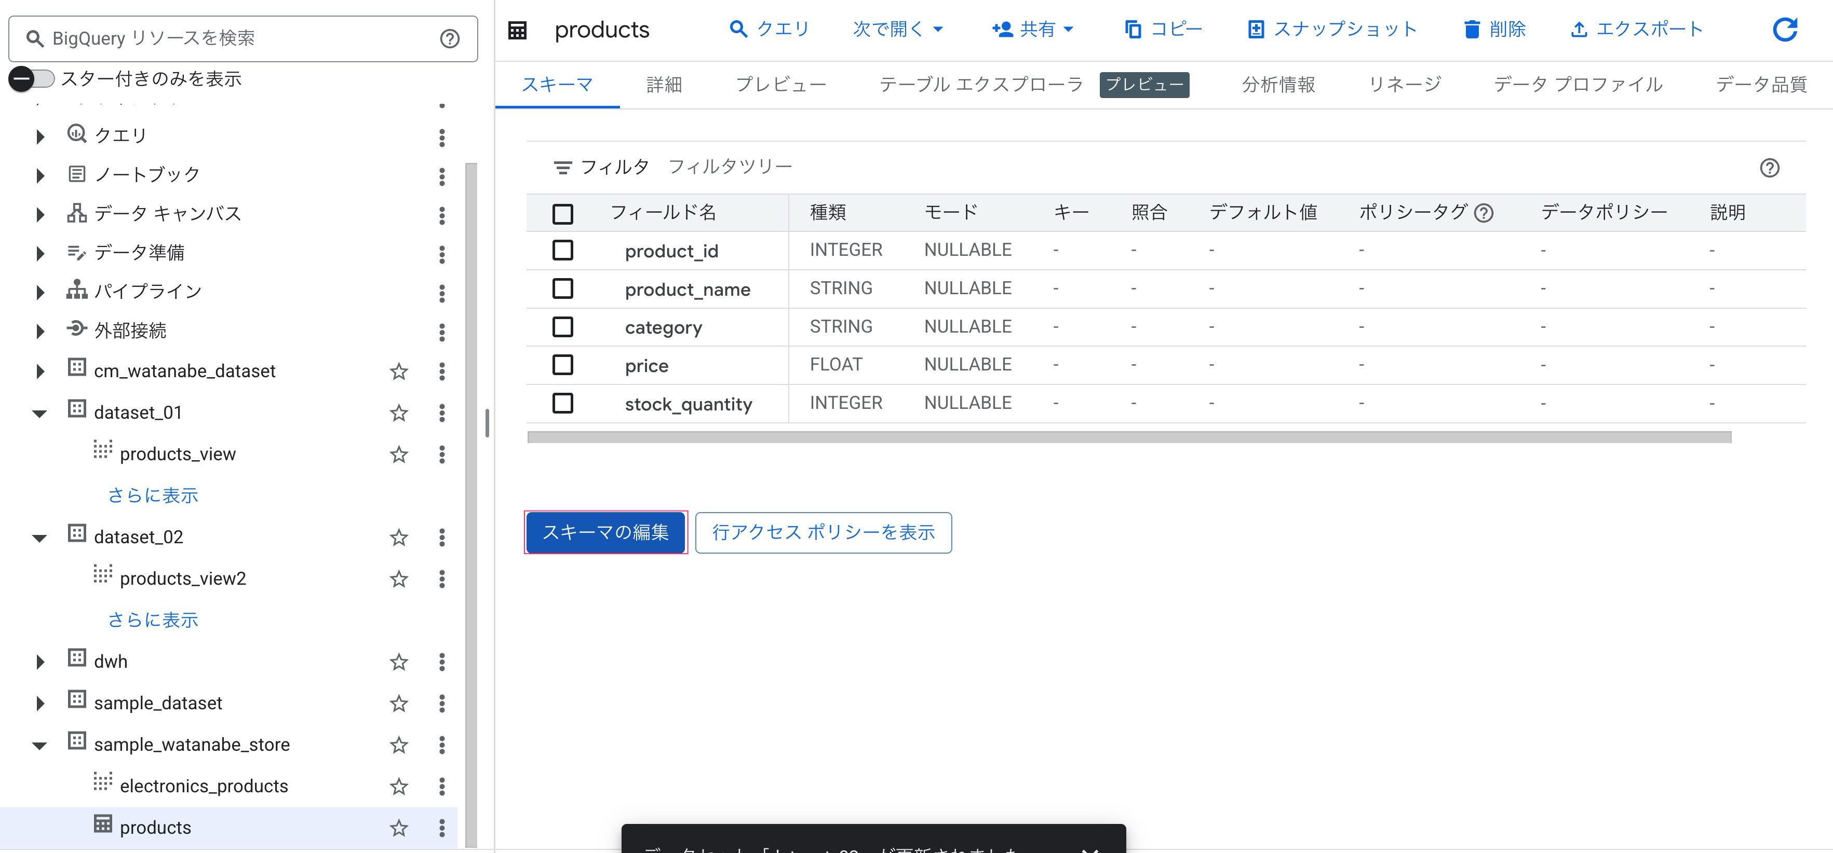Open the 分析情報 tab
1833x853 pixels.
1278,85
